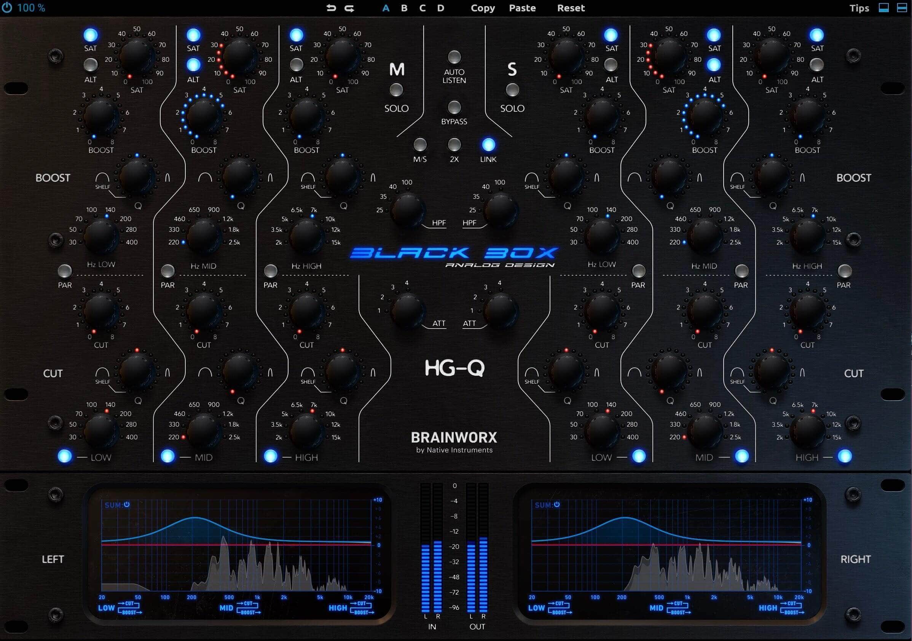The image size is (912, 641).
Task: Paste settings into current slot
Action: 522,8
